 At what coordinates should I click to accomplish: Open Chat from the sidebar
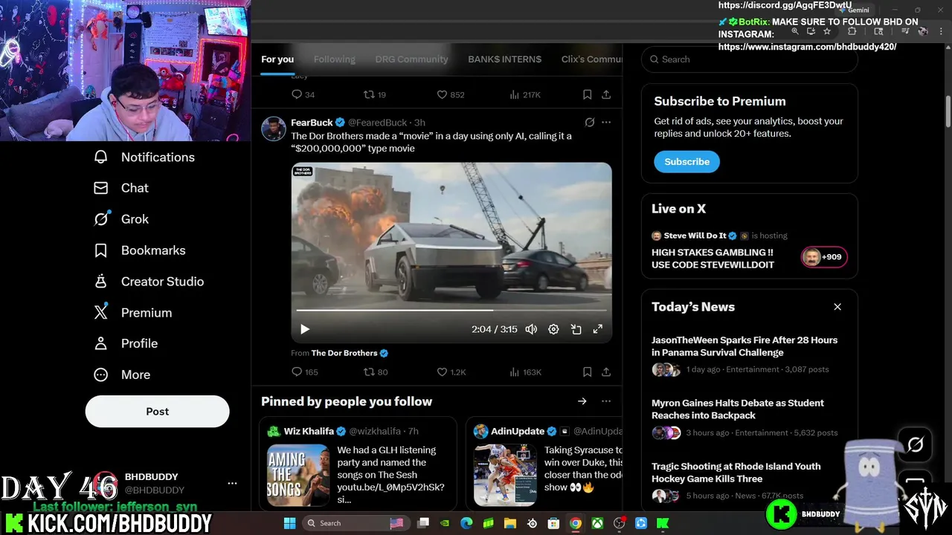pos(121,188)
